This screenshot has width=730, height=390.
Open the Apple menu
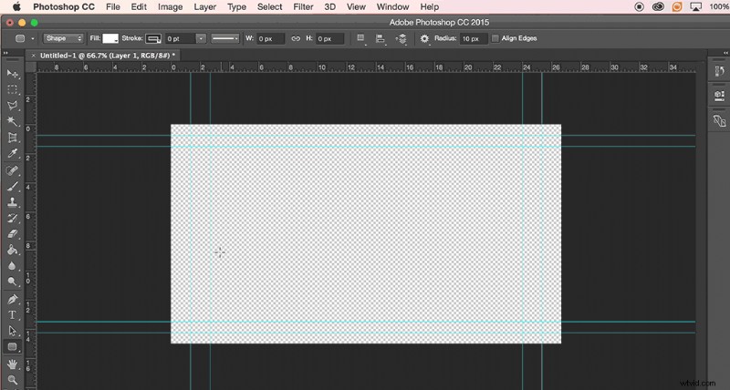(x=16, y=6)
